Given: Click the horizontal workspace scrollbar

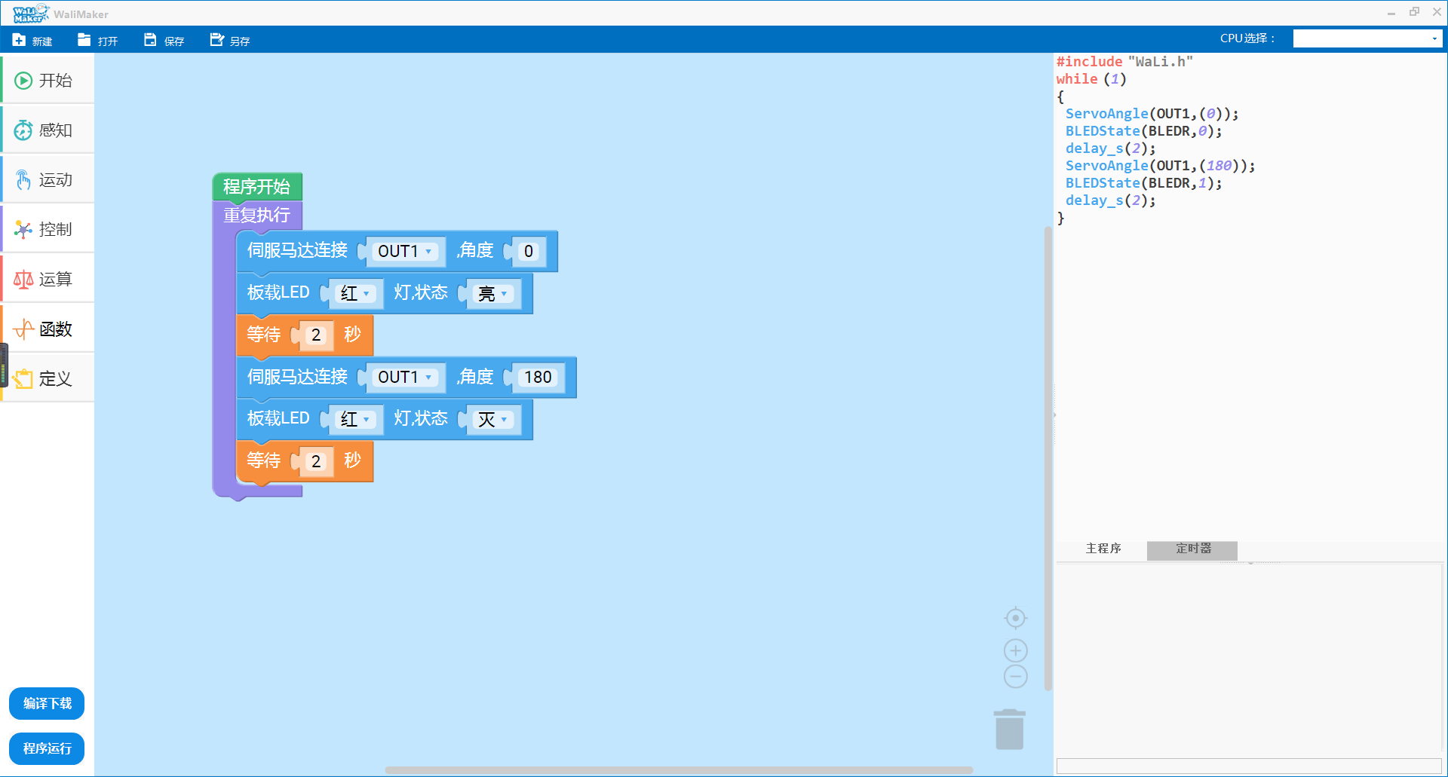Looking at the screenshot, I should 679,770.
